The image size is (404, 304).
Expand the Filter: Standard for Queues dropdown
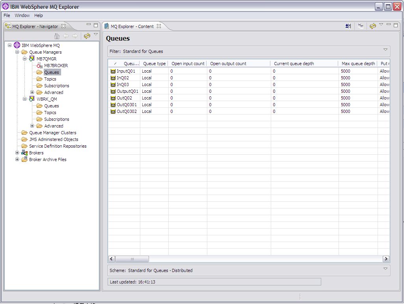click(385, 50)
